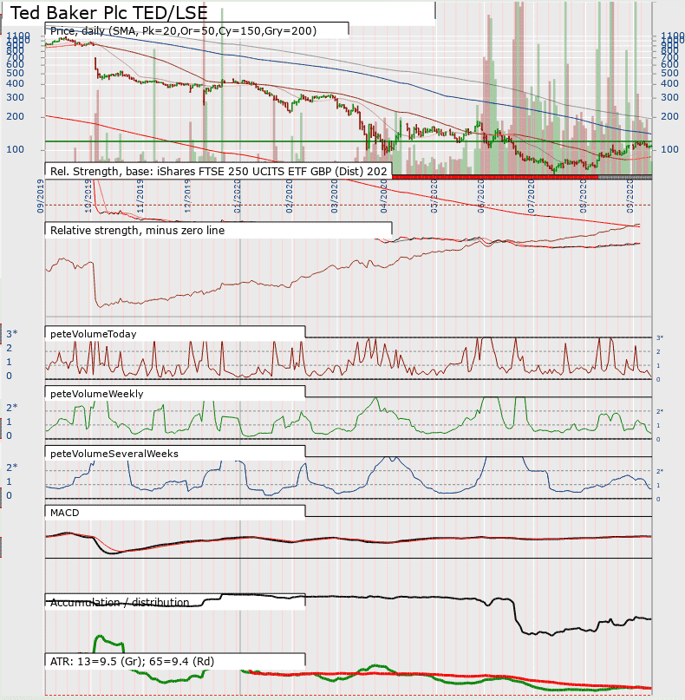
Task: Click the 'MACD' panel label
Action: pos(65,513)
